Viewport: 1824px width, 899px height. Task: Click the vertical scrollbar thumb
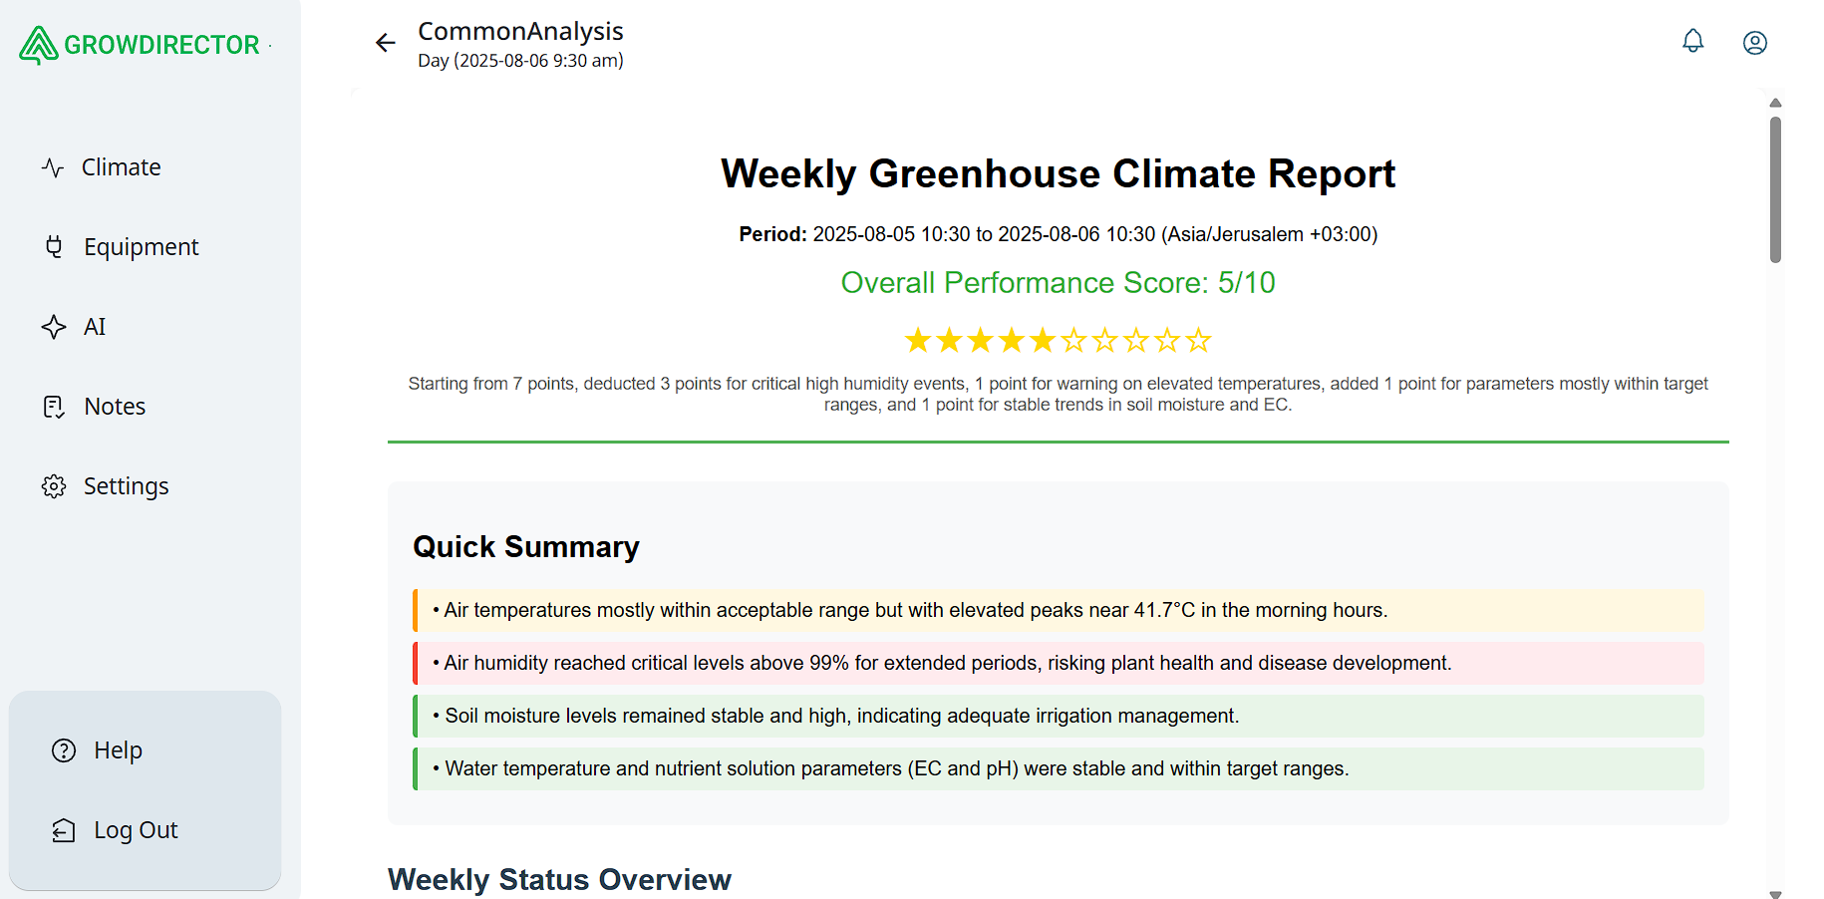click(x=1775, y=189)
